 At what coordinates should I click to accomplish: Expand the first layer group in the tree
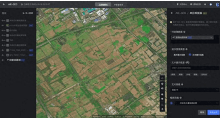(5, 20)
